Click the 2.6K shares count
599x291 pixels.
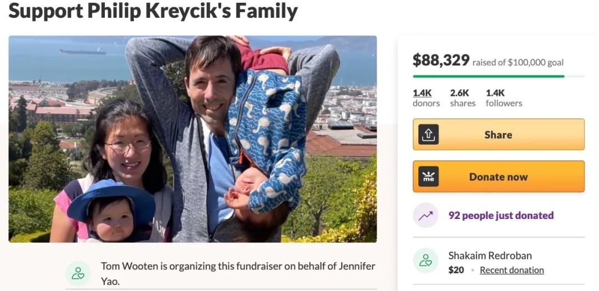(x=463, y=98)
